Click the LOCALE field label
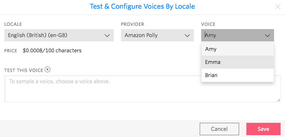Screen dimensions: 285x137 [x=13, y=24]
